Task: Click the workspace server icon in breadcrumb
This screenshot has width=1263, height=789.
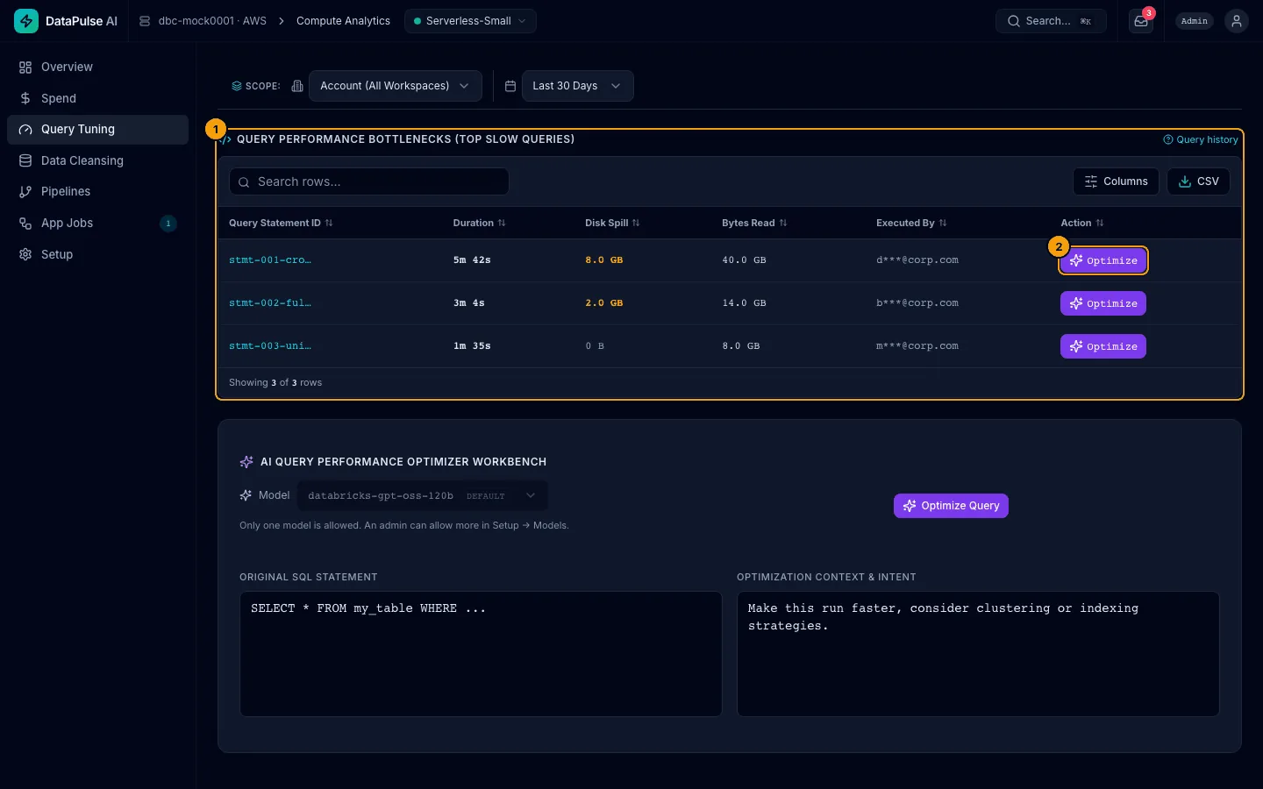Action: click(145, 21)
